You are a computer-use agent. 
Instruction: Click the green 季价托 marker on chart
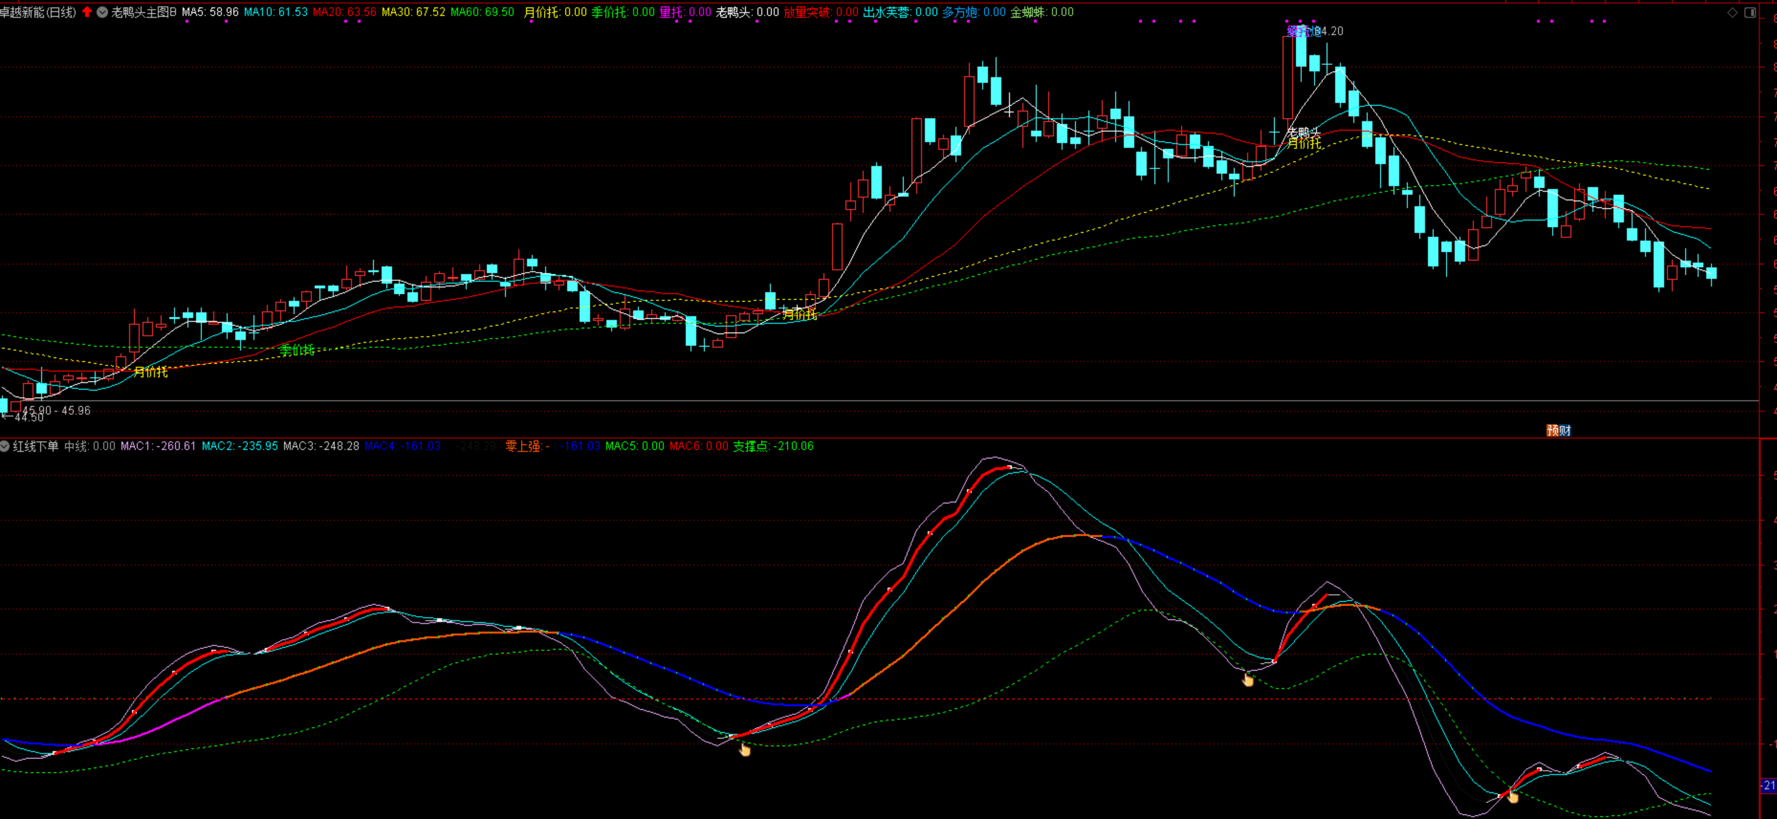296,350
